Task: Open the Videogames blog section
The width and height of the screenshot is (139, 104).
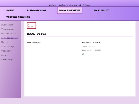Action: coord(8,29)
